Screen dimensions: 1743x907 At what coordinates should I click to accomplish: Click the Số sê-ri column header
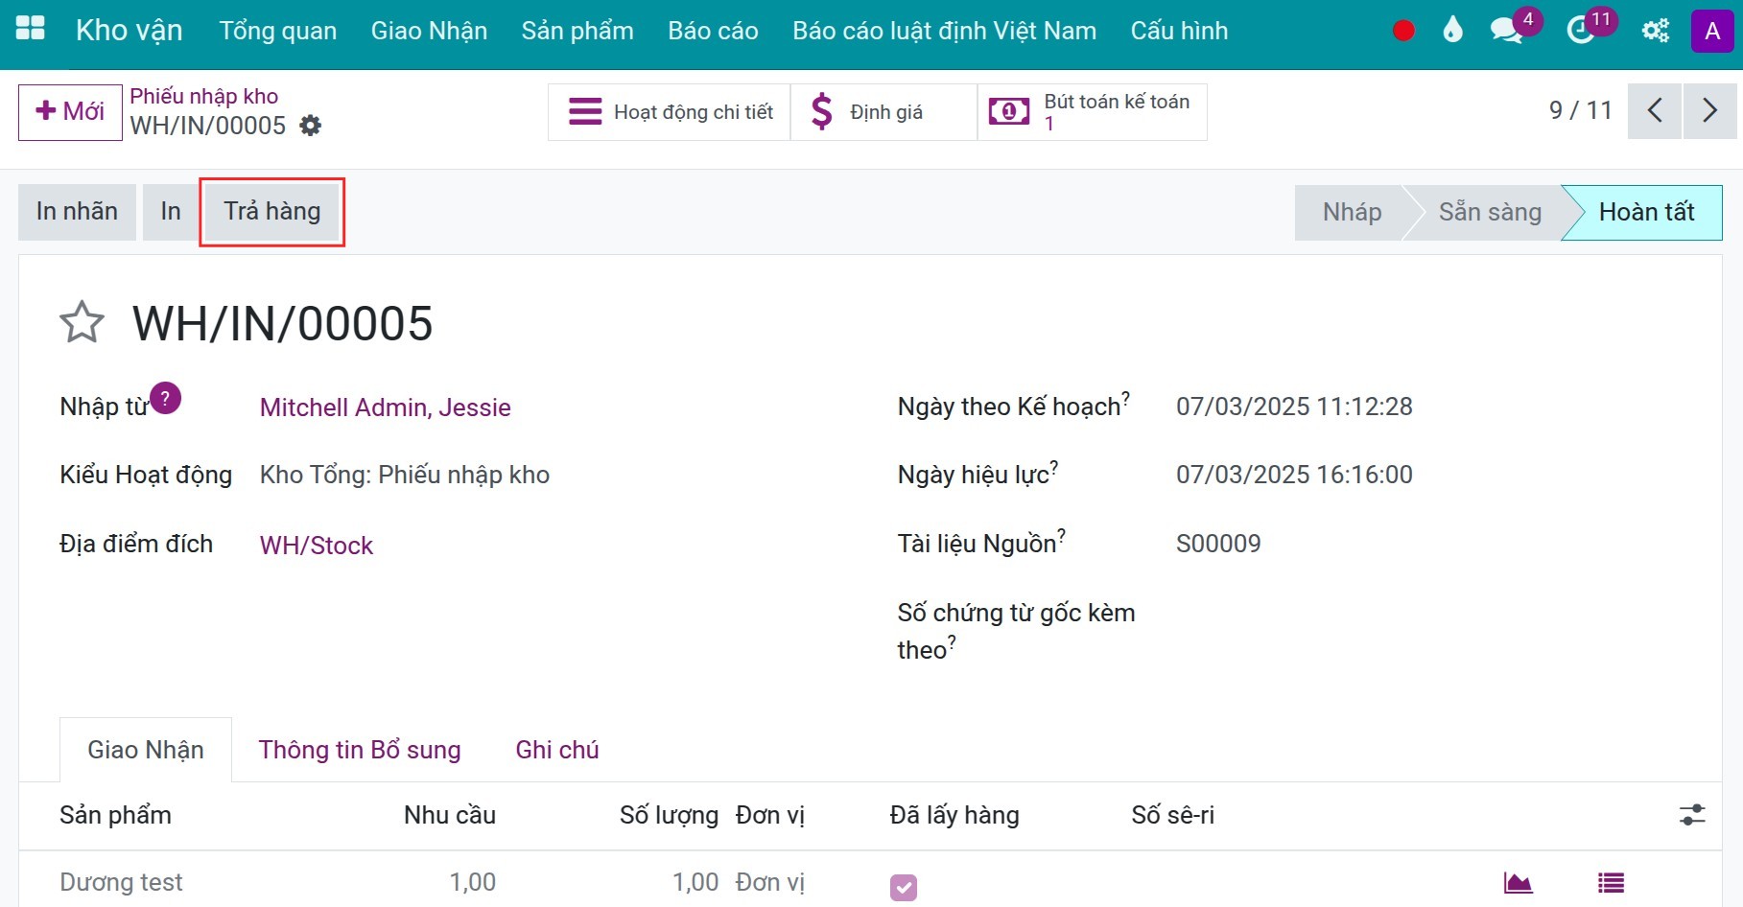[x=1172, y=815]
